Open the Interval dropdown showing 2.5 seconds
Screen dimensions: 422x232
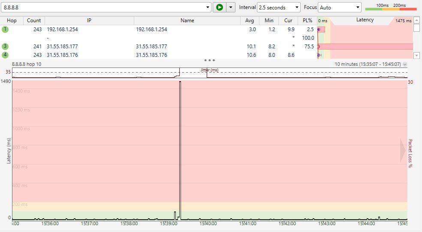click(x=279, y=7)
